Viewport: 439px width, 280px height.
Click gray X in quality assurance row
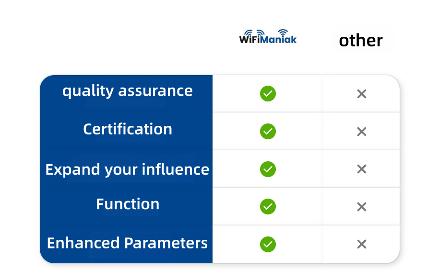pyautogui.click(x=362, y=94)
